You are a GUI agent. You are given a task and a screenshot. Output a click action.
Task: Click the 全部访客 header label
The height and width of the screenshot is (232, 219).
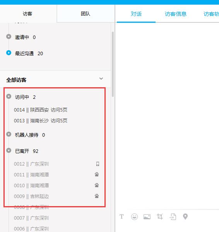point(16,80)
